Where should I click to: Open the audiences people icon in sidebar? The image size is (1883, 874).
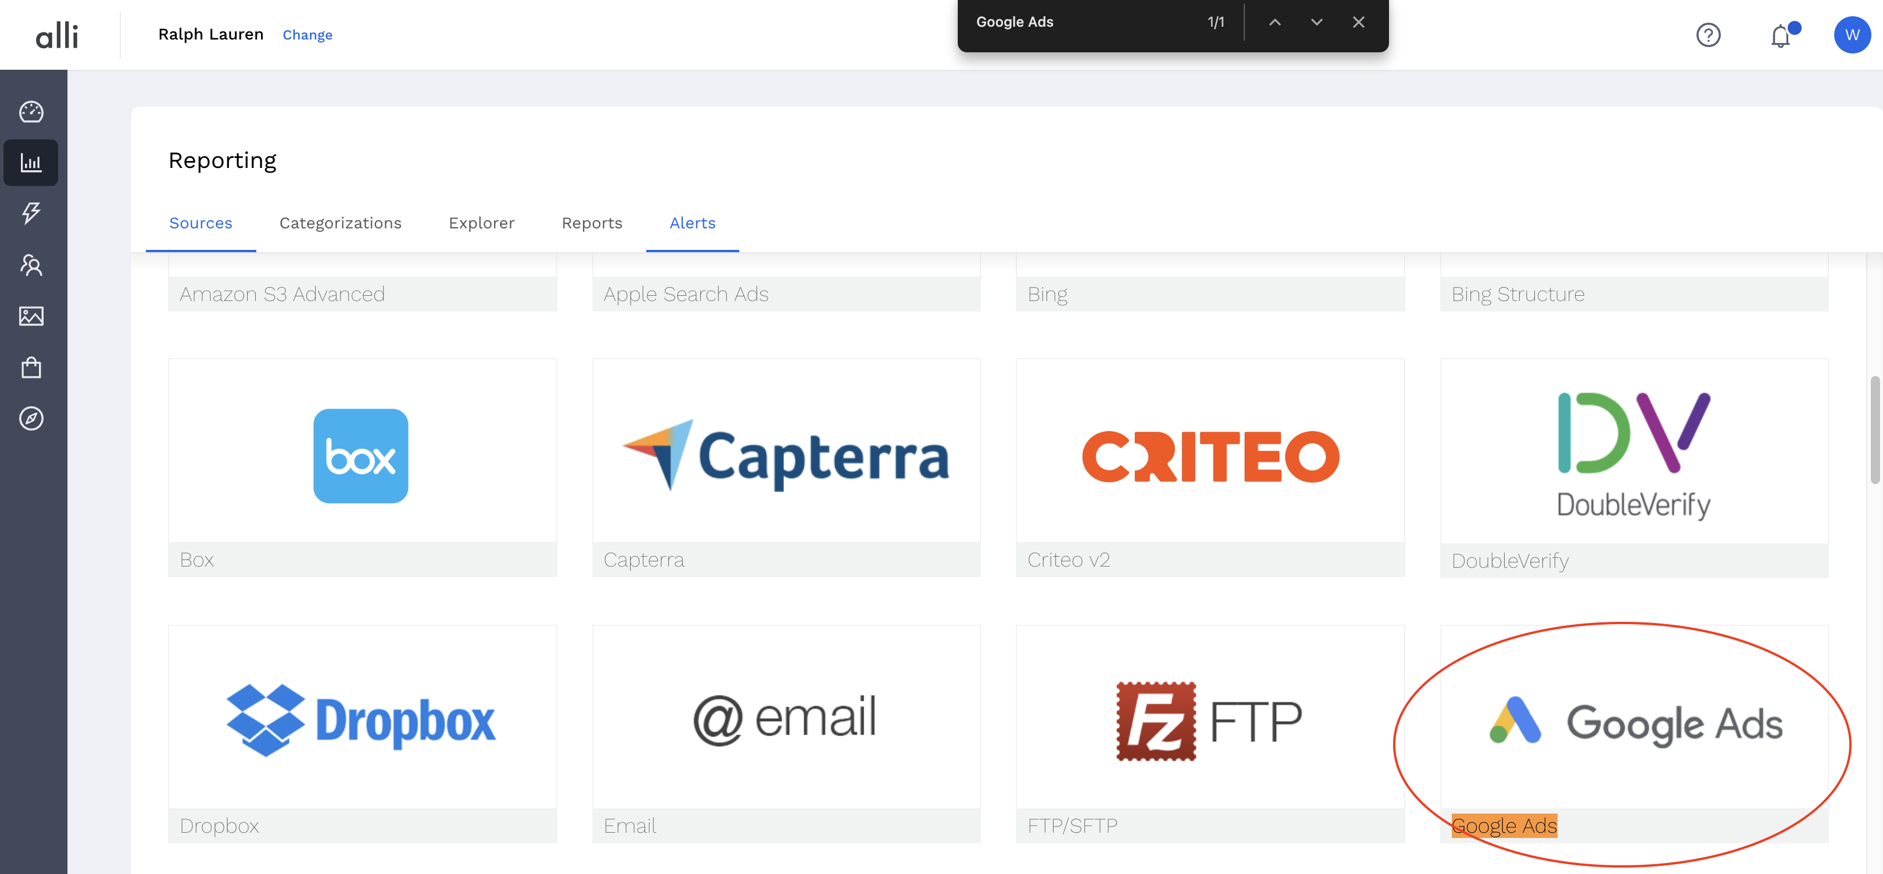coord(31,265)
